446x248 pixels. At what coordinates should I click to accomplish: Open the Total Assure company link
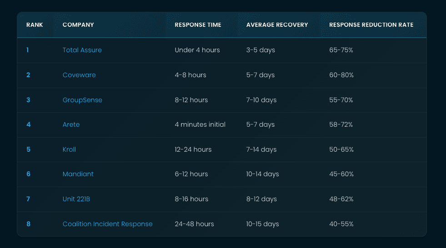coord(82,50)
